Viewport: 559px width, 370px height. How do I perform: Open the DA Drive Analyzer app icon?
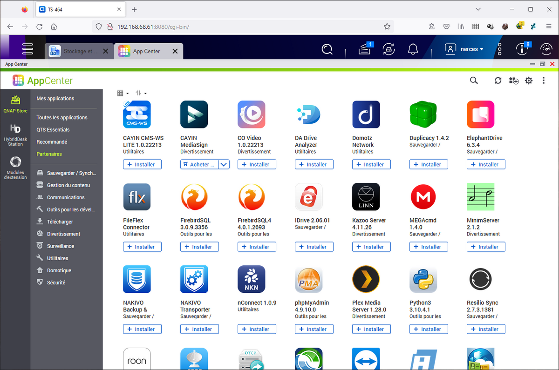309,114
